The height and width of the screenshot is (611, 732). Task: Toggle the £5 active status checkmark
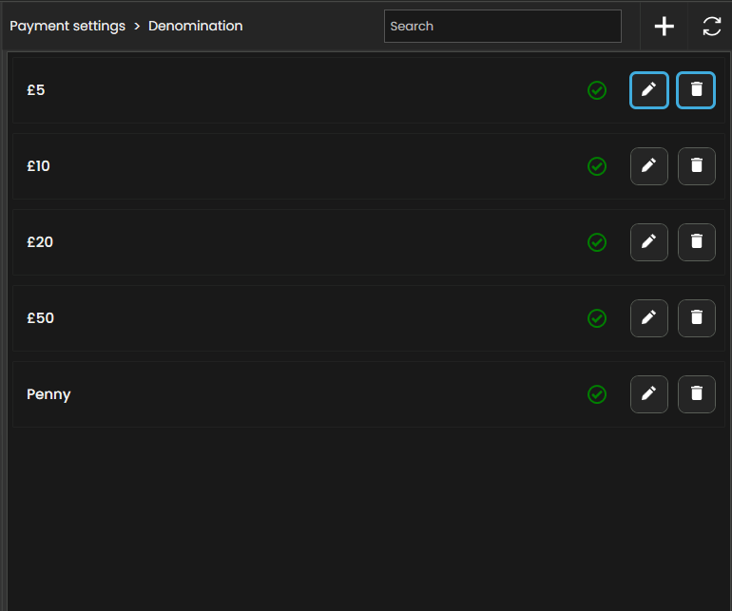click(x=597, y=90)
